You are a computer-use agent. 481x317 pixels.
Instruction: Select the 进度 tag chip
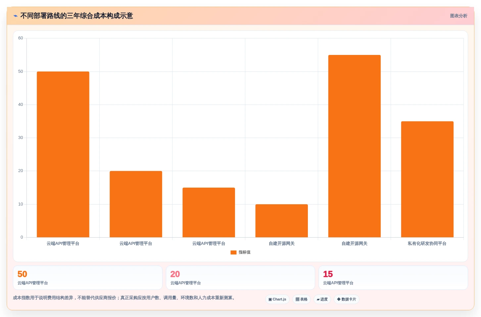[x=322, y=299]
